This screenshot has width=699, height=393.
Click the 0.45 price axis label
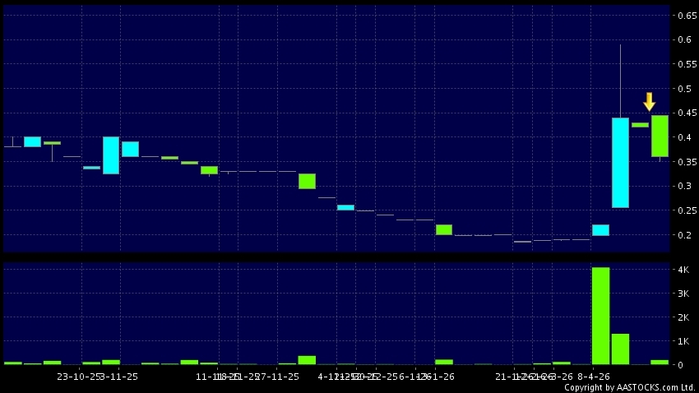pyautogui.click(x=687, y=113)
